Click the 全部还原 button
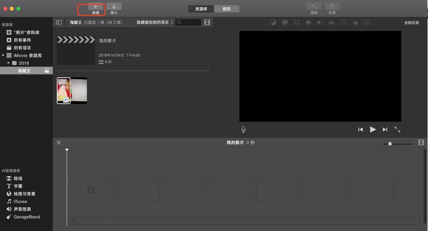Screen dimensions: 428x231 pyautogui.click(x=412, y=23)
